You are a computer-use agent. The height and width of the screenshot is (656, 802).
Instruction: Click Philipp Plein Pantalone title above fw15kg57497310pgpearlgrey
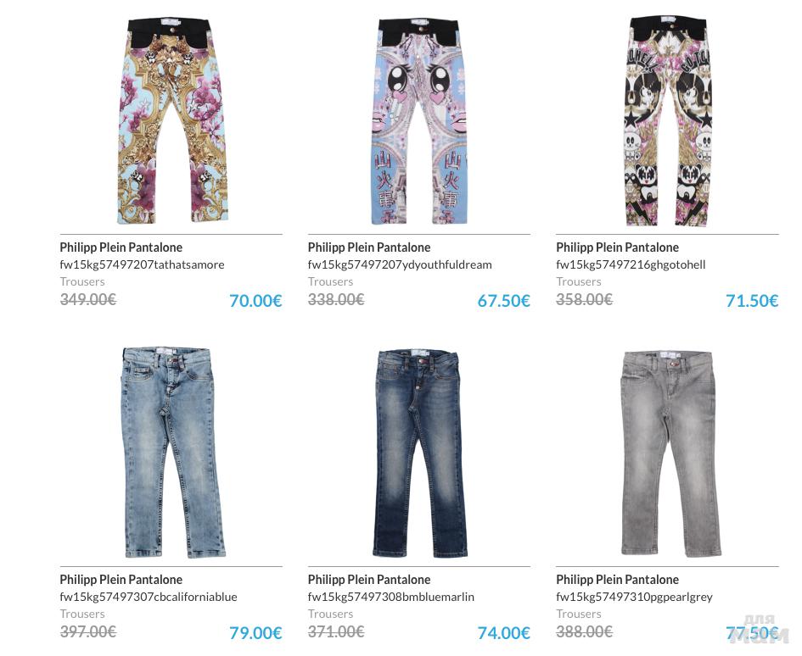[x=617, y=580]
